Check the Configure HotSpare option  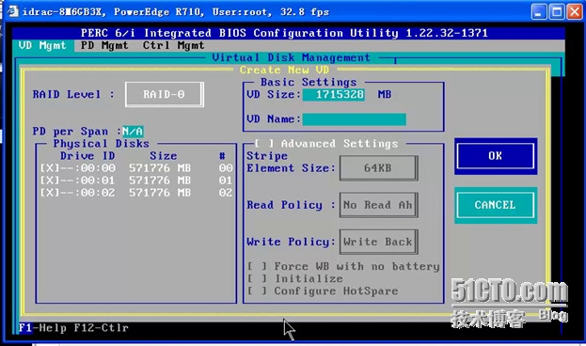point(257,291)
